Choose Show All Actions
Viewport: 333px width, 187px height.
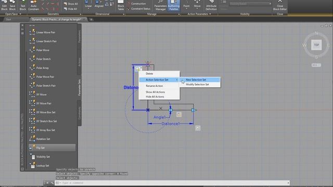click(159, 92)
